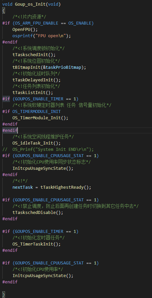Click the "FPU open\n" string literal

pyautogui.click(x=51, y=36)
